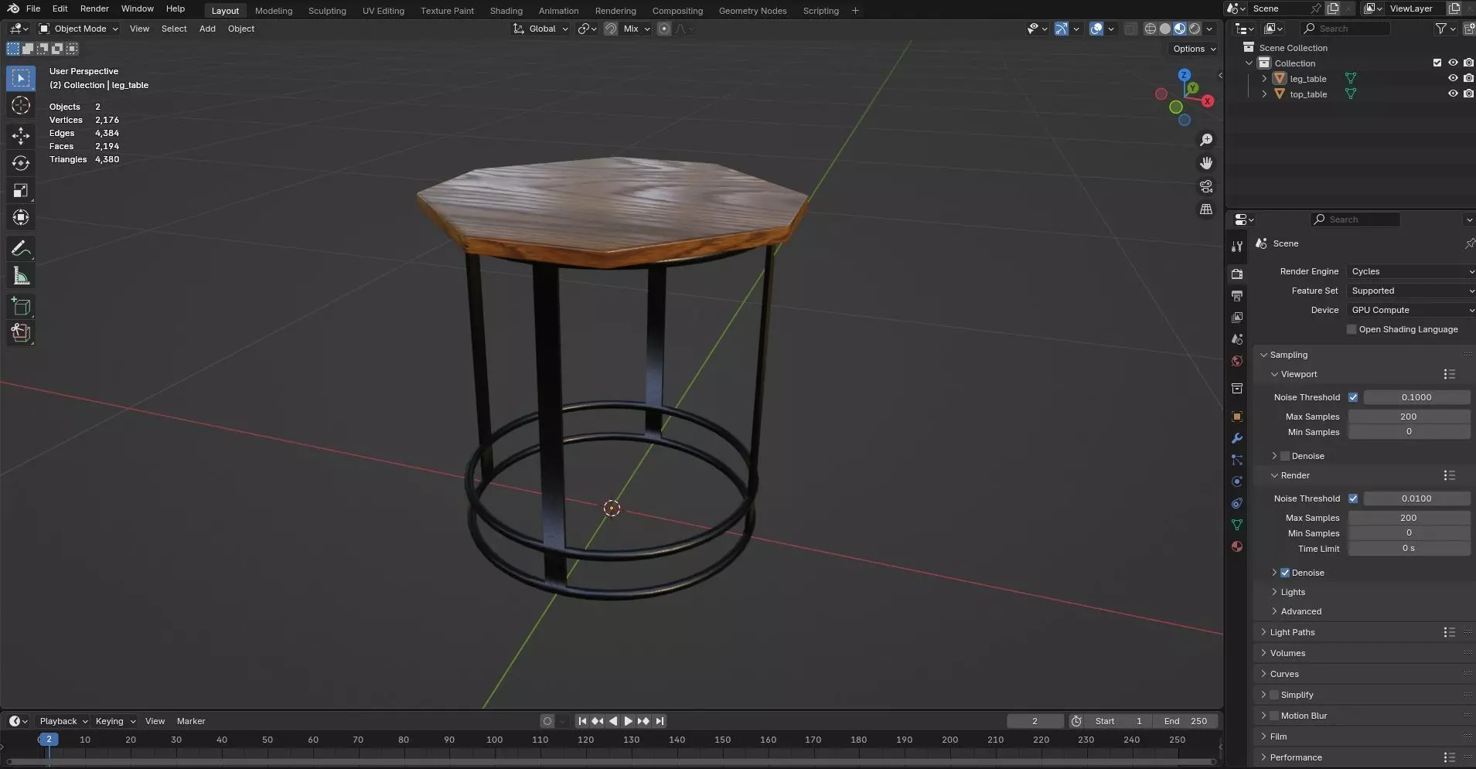Open the Object Mode dropdown
The image size is (1476, 769).
tap(79, 29)
